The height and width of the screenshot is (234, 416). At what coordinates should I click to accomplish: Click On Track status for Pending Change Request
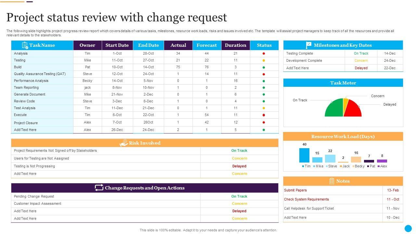tap(239, 196)
